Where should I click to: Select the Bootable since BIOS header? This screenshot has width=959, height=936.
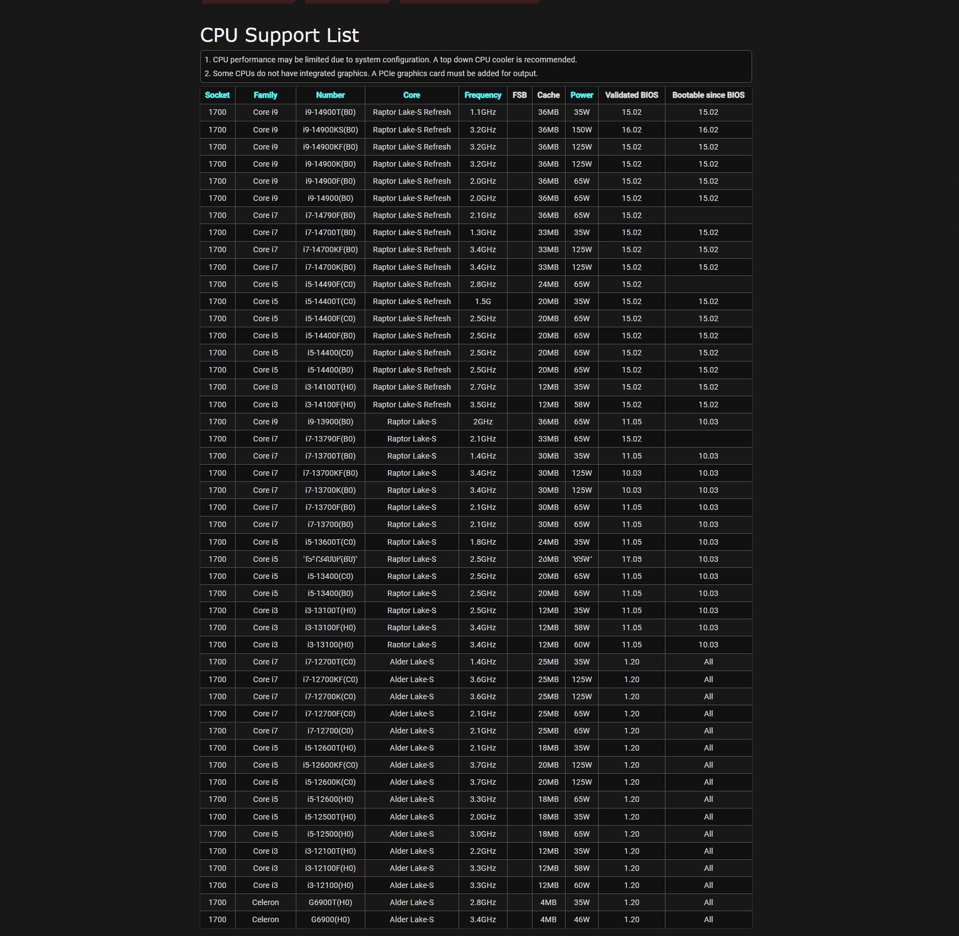708,95
